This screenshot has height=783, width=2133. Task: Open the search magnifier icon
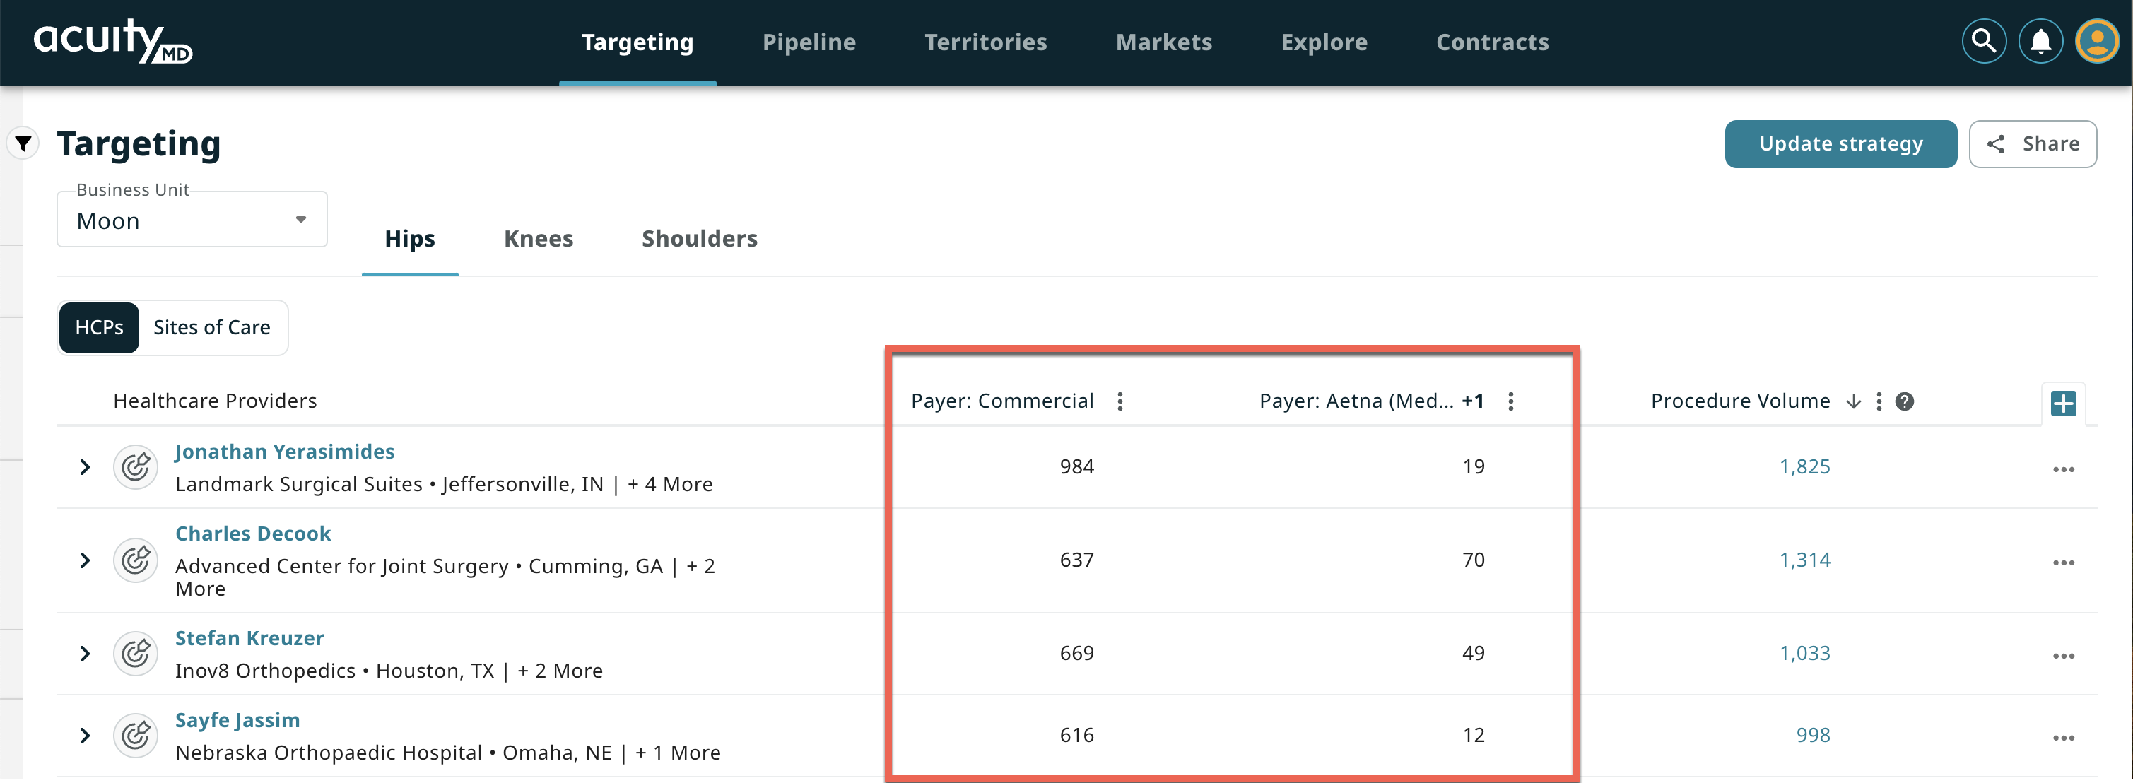[x=1983, y=42]
